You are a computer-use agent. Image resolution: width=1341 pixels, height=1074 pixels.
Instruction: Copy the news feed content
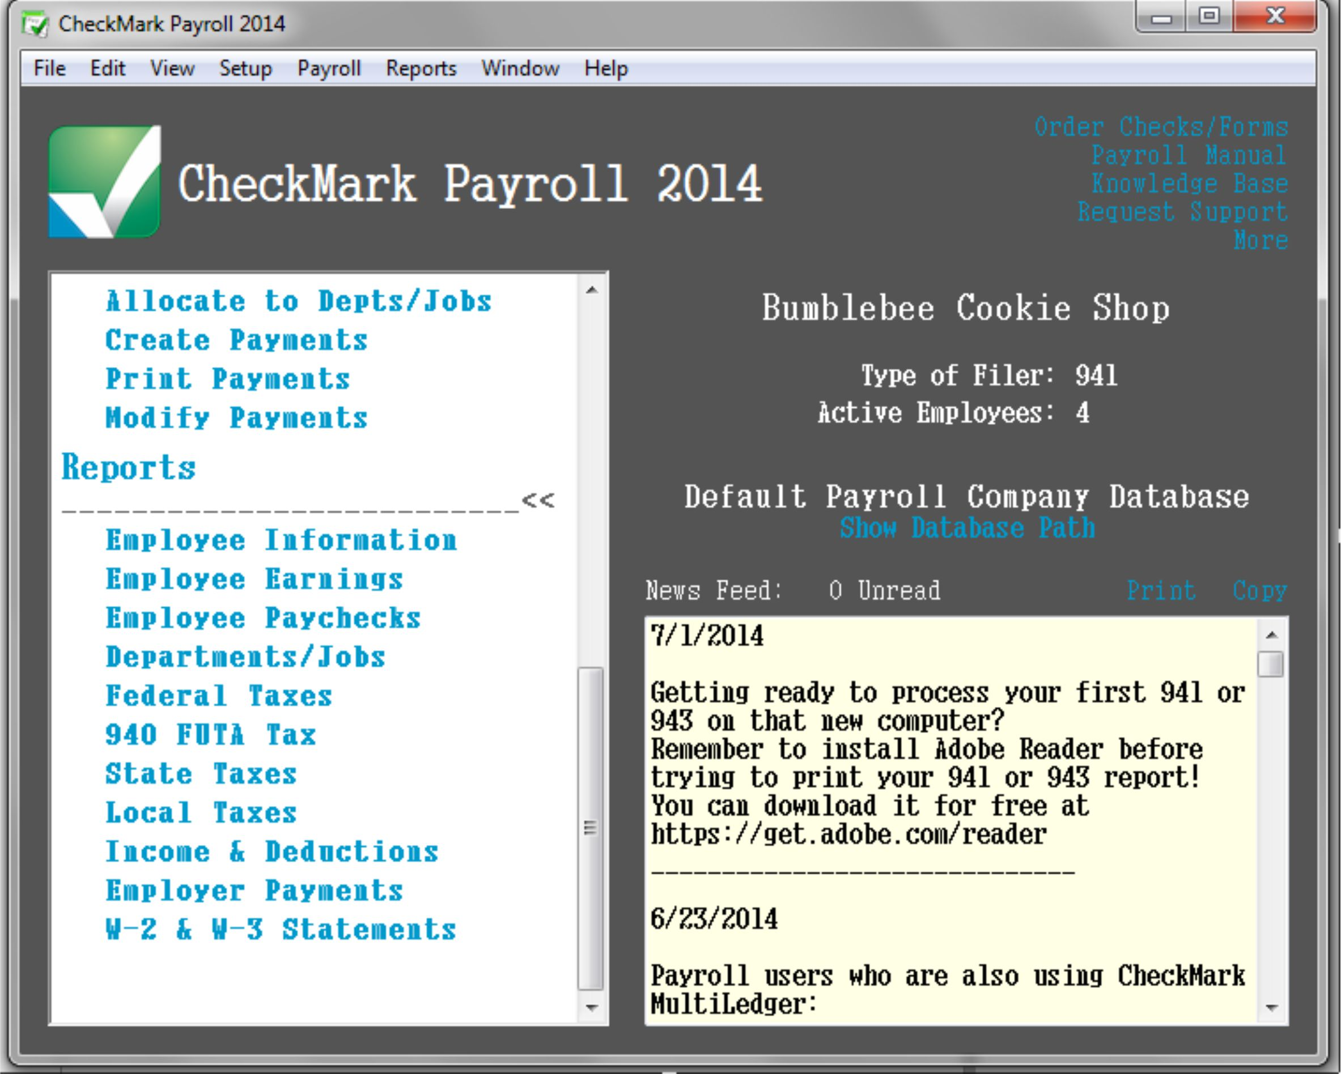1260,590
